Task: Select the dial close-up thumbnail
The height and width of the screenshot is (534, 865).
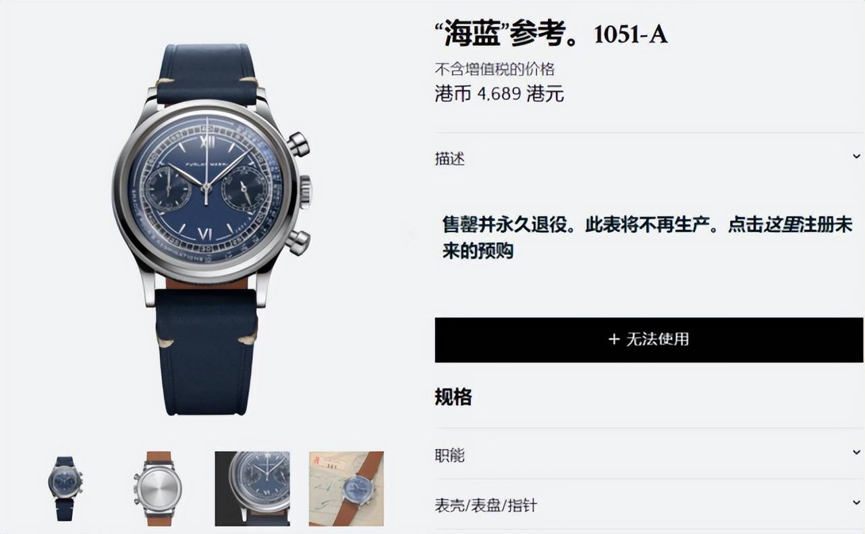Action: [252, 488]
